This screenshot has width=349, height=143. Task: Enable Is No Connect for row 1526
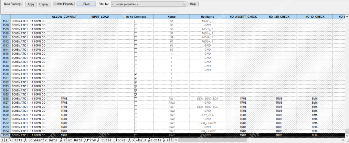pyautogui.click(x=135, y=99)
